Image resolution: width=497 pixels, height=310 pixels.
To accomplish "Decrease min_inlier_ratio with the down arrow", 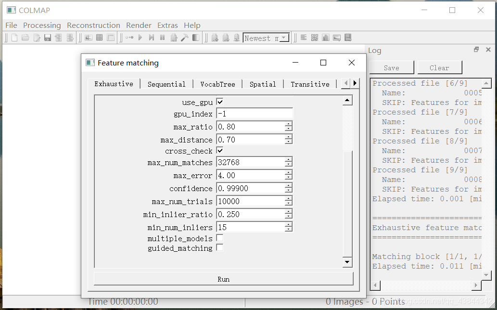I will click(288, 217).
